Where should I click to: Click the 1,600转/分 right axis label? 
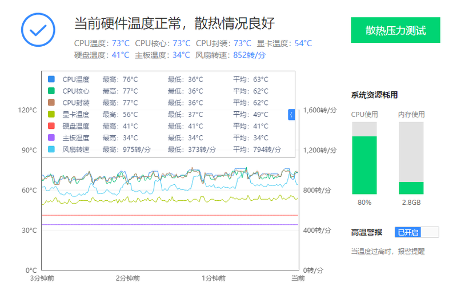tap(320, 110)
